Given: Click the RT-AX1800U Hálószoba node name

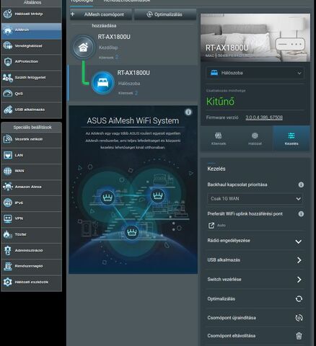Looking at the screenshot, I should click(133, 73).
